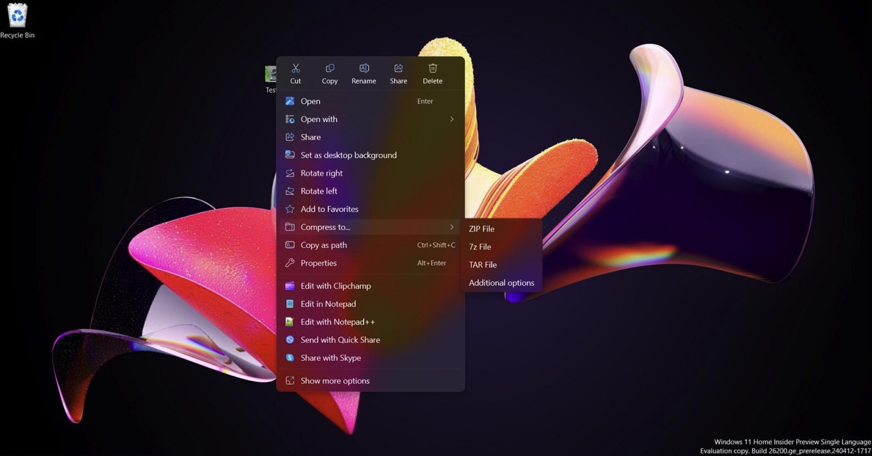Select 7z File compression option
The width and height of the screenshot is (872, 456).
coord(480,247)
